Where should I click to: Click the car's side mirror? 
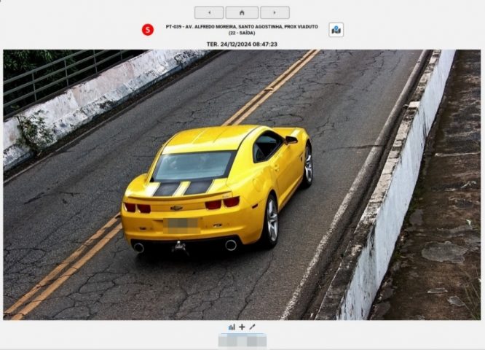(x=291, y=139)
